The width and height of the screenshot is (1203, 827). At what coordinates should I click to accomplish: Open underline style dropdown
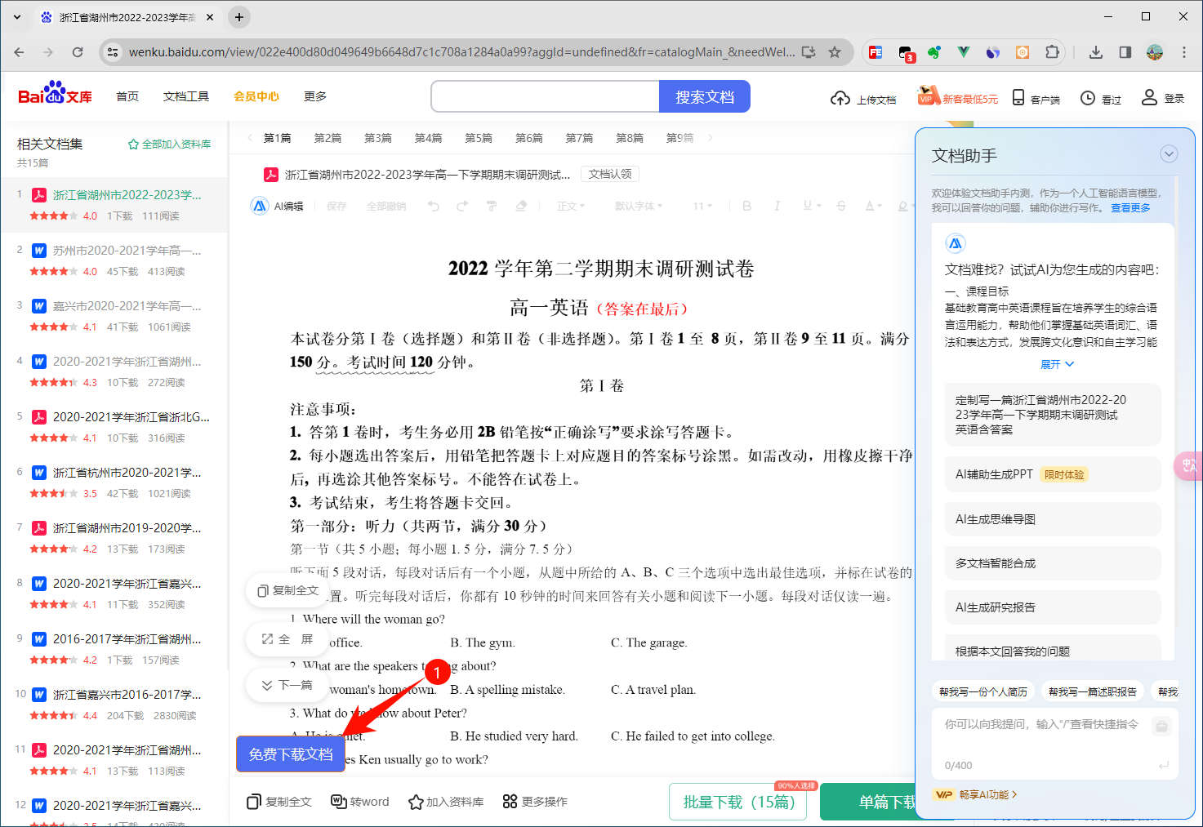[x=810, y=206]
